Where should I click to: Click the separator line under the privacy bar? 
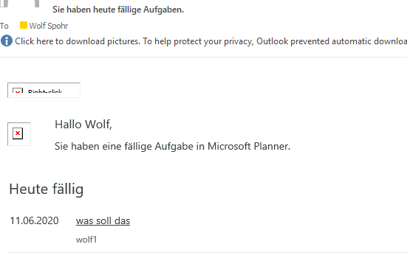(x=204, y=57)
